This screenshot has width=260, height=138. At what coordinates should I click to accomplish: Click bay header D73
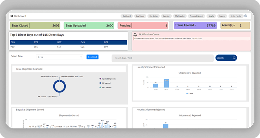click(x=36, y=42)
